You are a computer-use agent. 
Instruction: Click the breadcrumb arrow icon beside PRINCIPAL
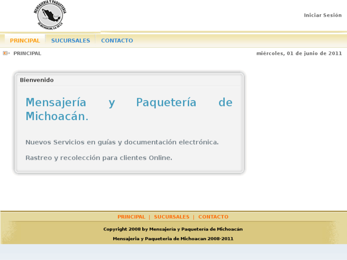point(6,53)
